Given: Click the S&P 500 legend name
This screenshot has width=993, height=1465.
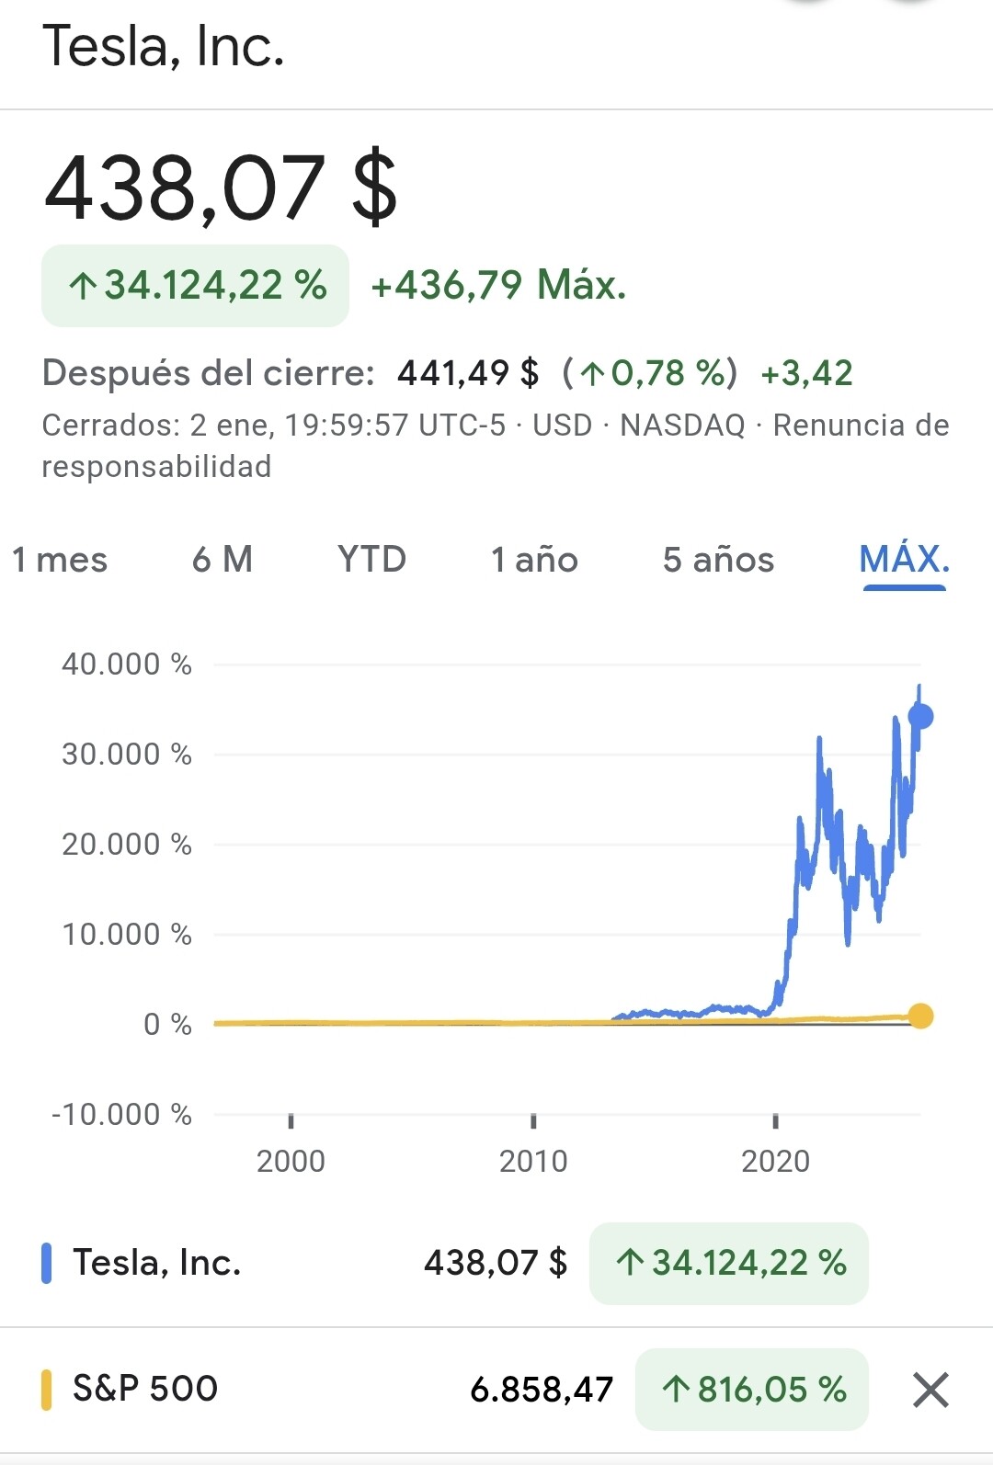Looking at the screenshot, I should coord(145,1389).
